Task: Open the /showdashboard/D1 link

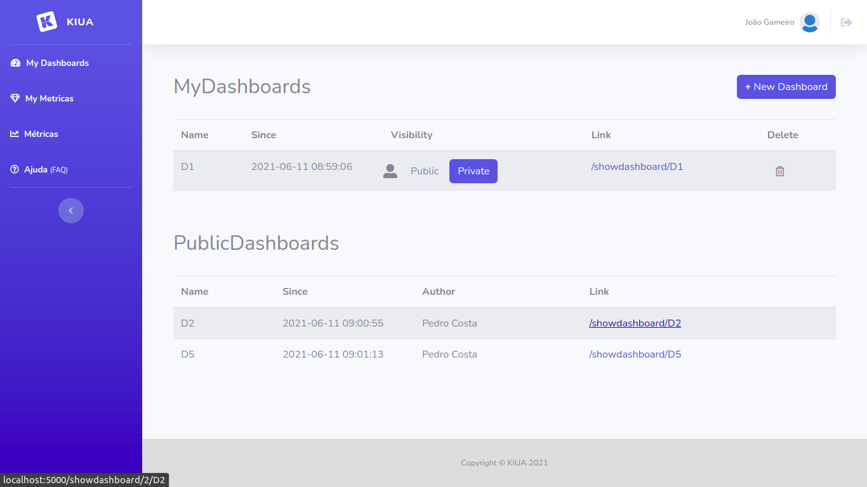Action: click(x=637, y=167)
